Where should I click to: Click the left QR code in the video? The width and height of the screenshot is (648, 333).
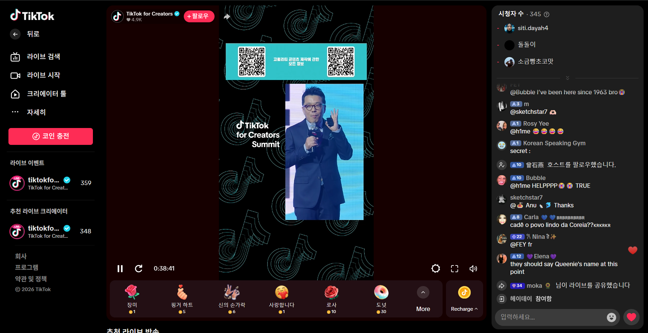(x=252, y=61)
